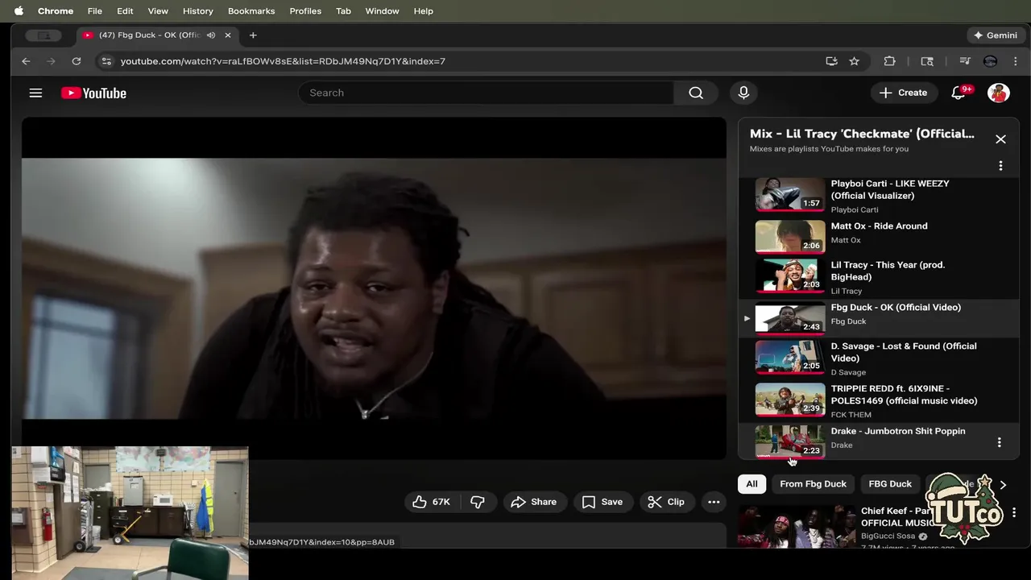Install app icon in address bar
This screenshot has height=580, width=1031.
coord(831,61)
